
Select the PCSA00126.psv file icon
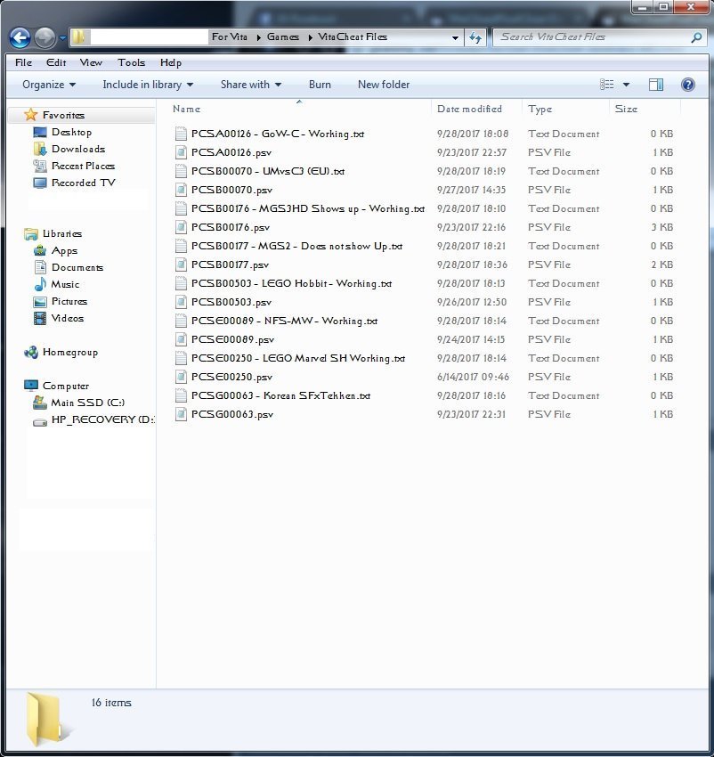(x=181, y=152)
